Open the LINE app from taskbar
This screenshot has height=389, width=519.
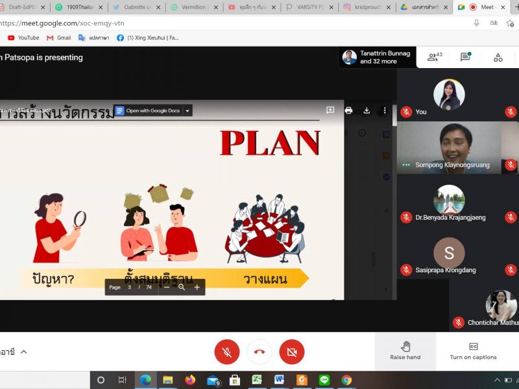tap(324, 380)
